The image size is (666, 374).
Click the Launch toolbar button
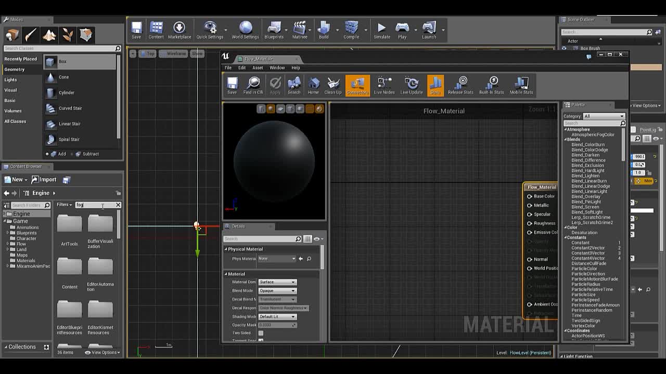click(x=429, y=30)
